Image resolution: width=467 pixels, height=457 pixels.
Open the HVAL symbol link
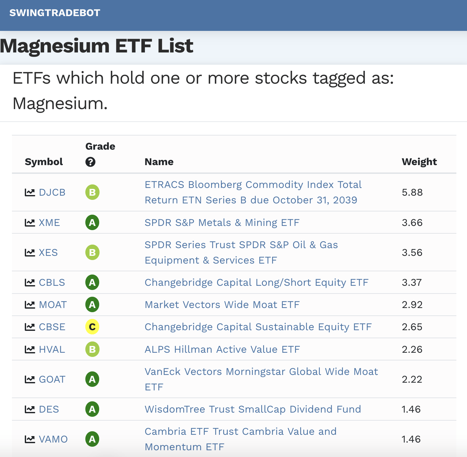(52, 350)
